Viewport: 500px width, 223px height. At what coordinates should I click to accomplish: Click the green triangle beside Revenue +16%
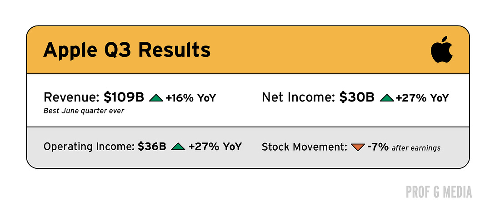point(156,98)
